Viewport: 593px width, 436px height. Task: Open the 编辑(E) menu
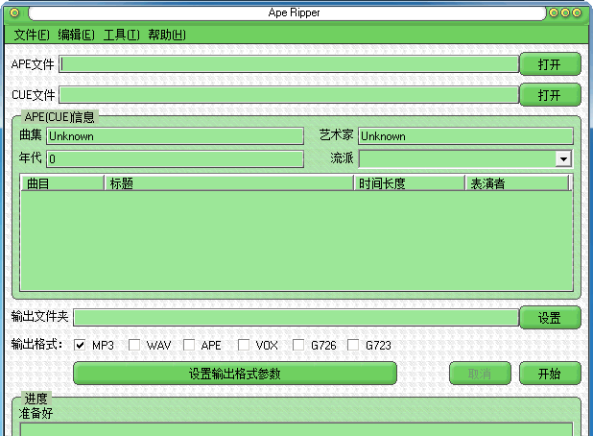coord(76,35)
